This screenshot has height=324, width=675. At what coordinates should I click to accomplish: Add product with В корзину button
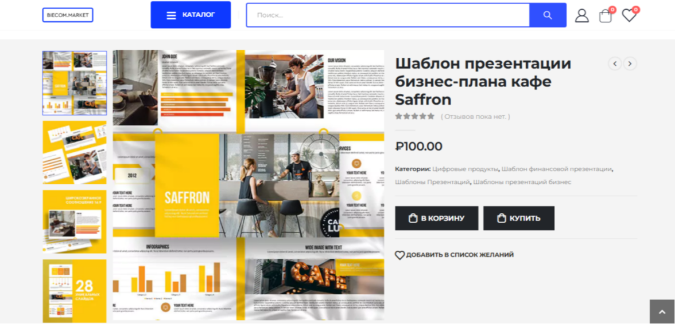(x=436, y=218)
